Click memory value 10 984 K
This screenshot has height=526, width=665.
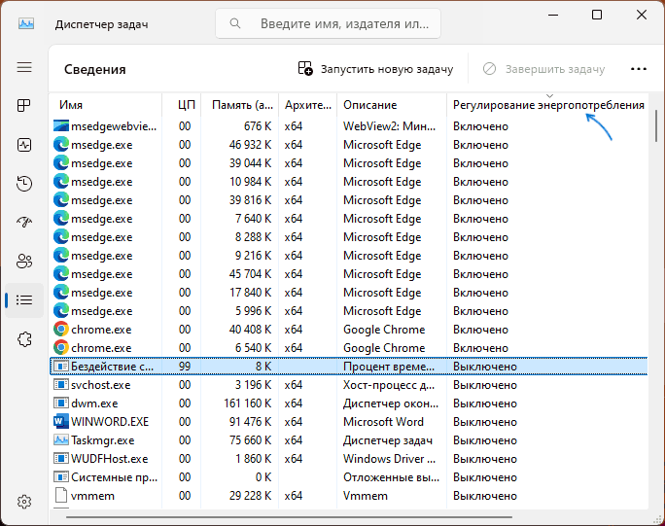pos(250,182)
